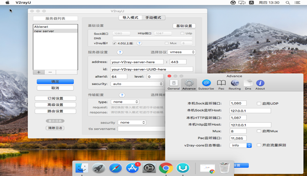Click the 取消 cancel button
The width and height of the screenshot is (307, 176).
pyautogui.click(x=55, y=88)
